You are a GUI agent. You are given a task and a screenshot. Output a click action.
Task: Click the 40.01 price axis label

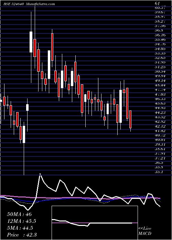pyautogui.click(x=160, y=140)
